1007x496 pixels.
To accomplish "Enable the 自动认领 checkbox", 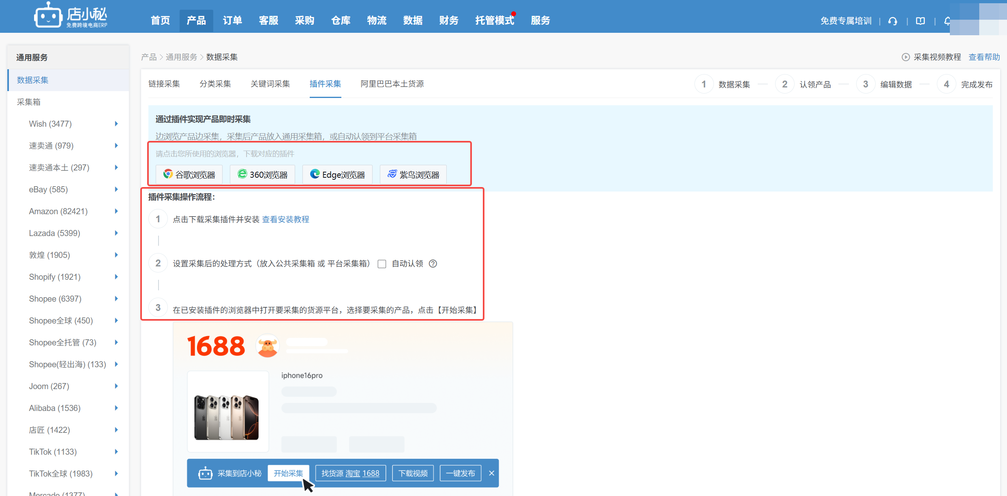I will click(x=382, y=264).
